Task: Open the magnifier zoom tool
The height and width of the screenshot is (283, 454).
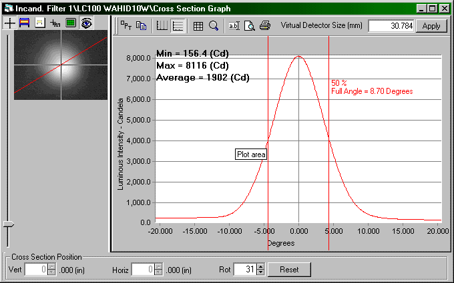Action: point(214,26)
